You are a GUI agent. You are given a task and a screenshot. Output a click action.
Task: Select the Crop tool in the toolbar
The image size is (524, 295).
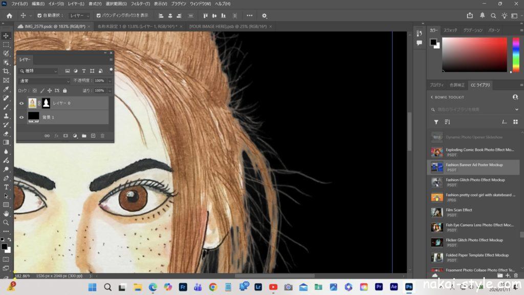click(x=6, y=71)
